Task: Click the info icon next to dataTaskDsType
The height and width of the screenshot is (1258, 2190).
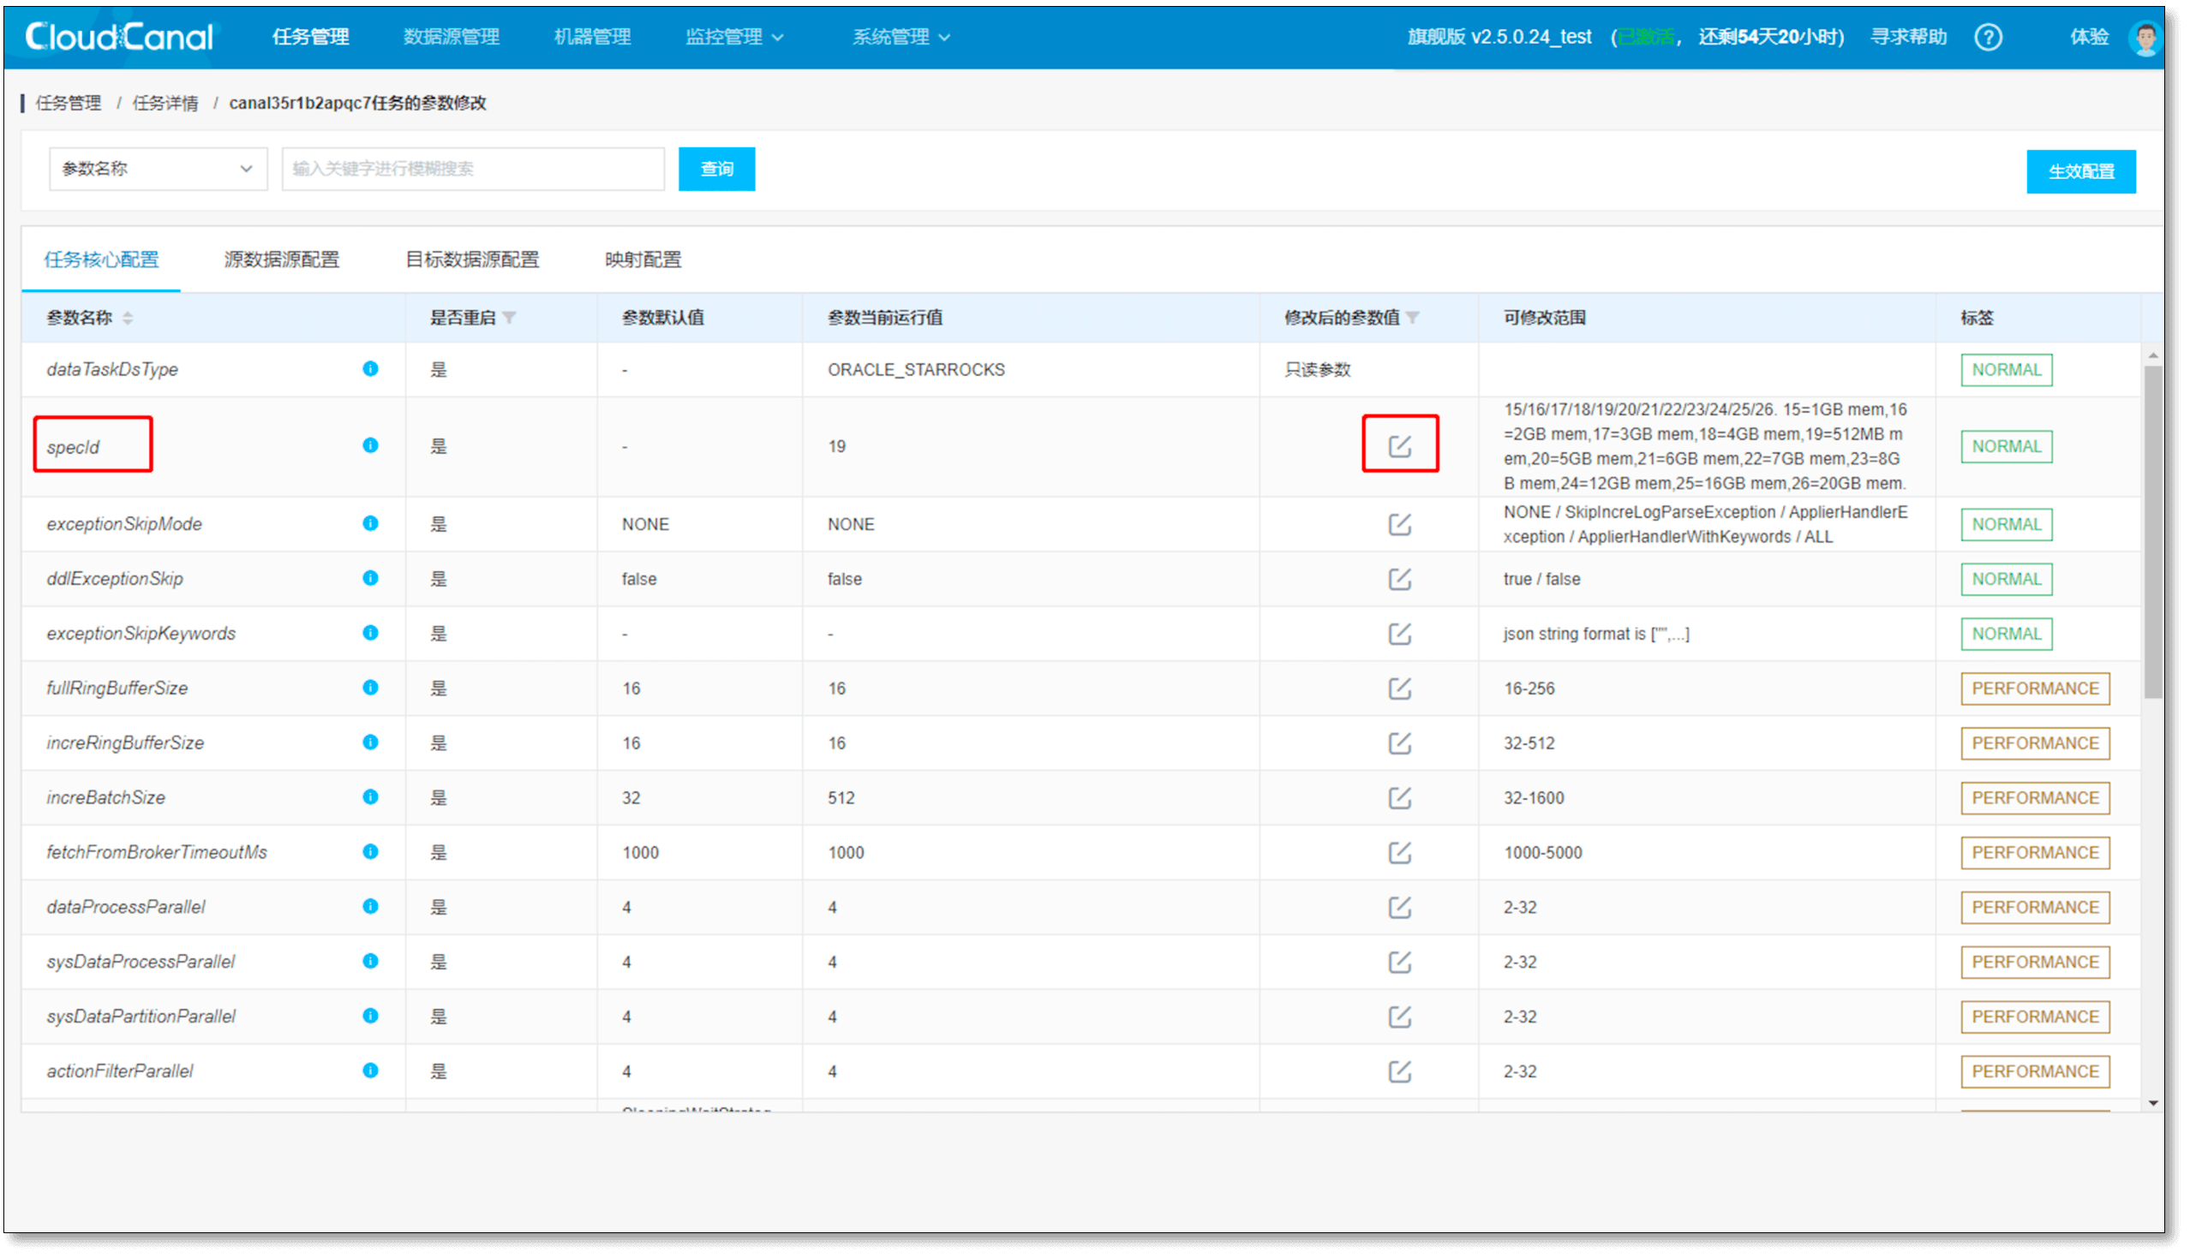Action: point(371,369)
